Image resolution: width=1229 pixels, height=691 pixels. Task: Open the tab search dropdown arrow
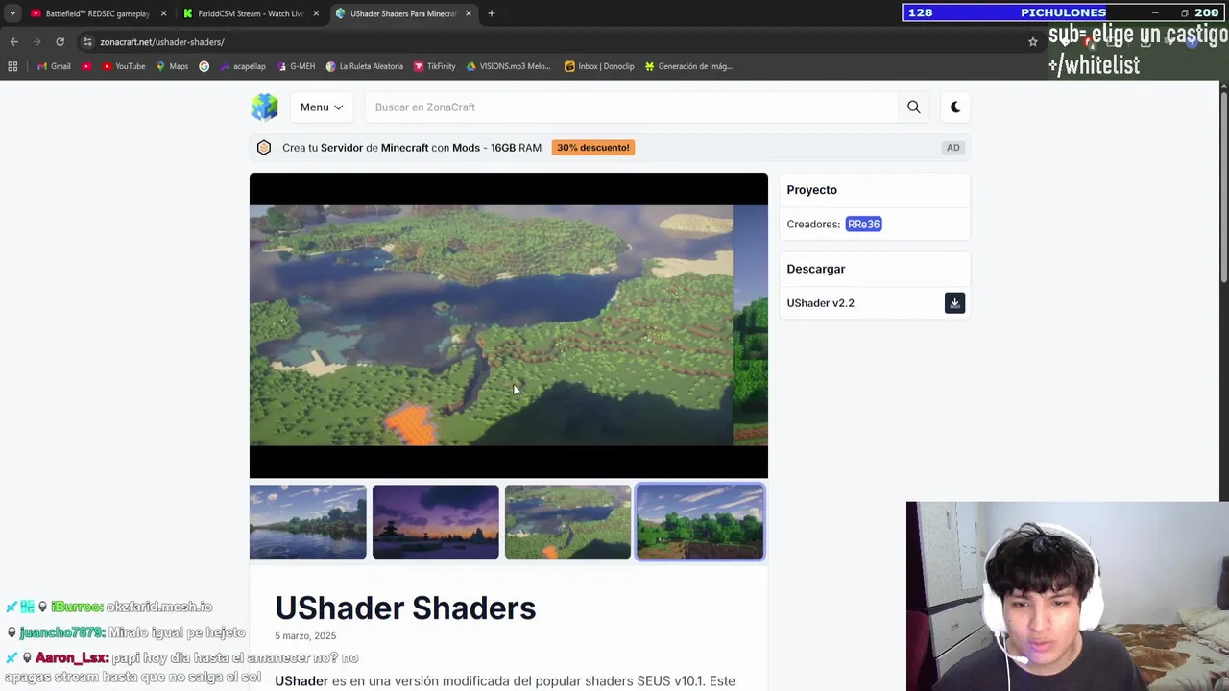point(12,13)
